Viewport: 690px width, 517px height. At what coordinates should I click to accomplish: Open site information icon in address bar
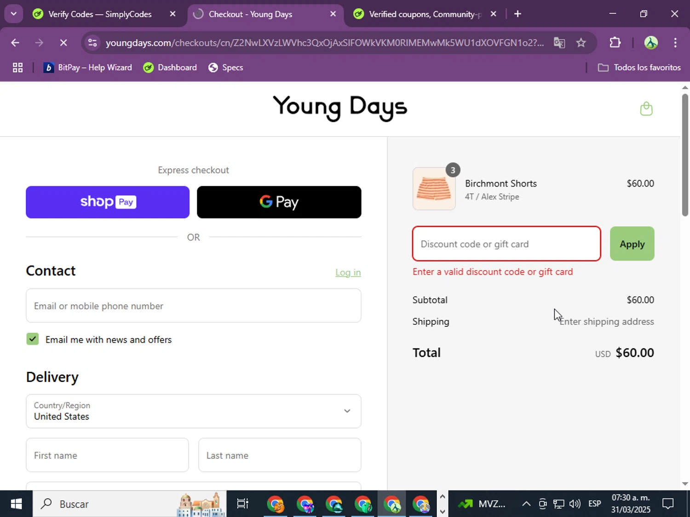[92, 43]
